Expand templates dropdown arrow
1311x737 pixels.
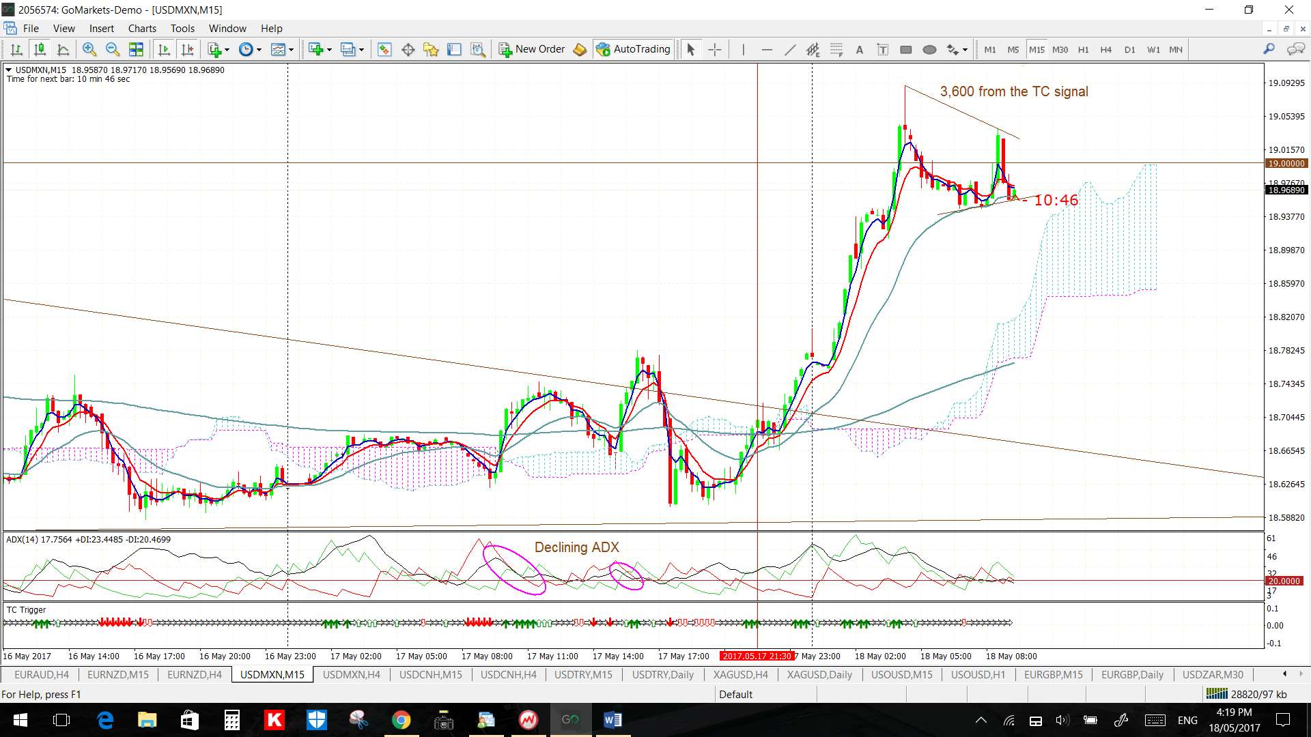[291, 49]
